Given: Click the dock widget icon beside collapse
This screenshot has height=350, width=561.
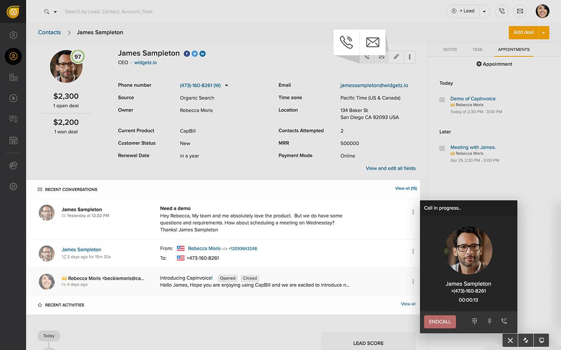Looking at the screenshot, I should 541,341.
